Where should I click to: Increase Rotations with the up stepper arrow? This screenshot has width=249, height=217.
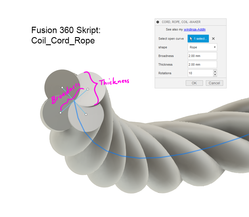215,71
